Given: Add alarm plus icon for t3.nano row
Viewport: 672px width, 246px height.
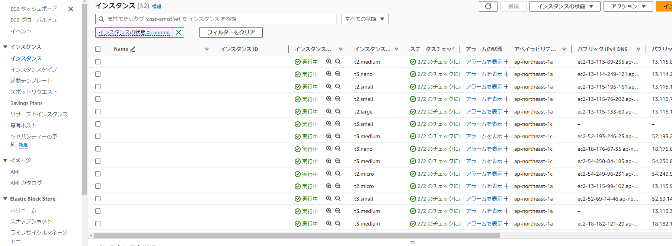Looking at the screenshot, I should point(506,74).
